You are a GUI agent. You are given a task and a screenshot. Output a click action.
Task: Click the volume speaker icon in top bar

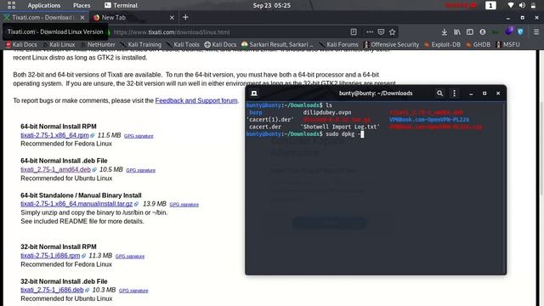[x=522, y=6]
